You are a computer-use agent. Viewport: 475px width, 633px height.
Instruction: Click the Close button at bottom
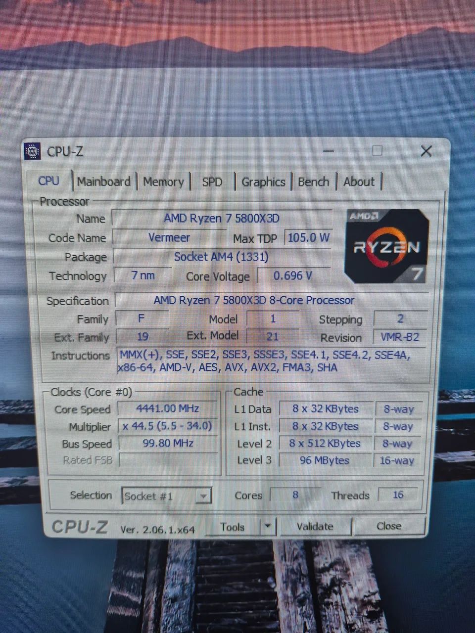pos(389,526)
